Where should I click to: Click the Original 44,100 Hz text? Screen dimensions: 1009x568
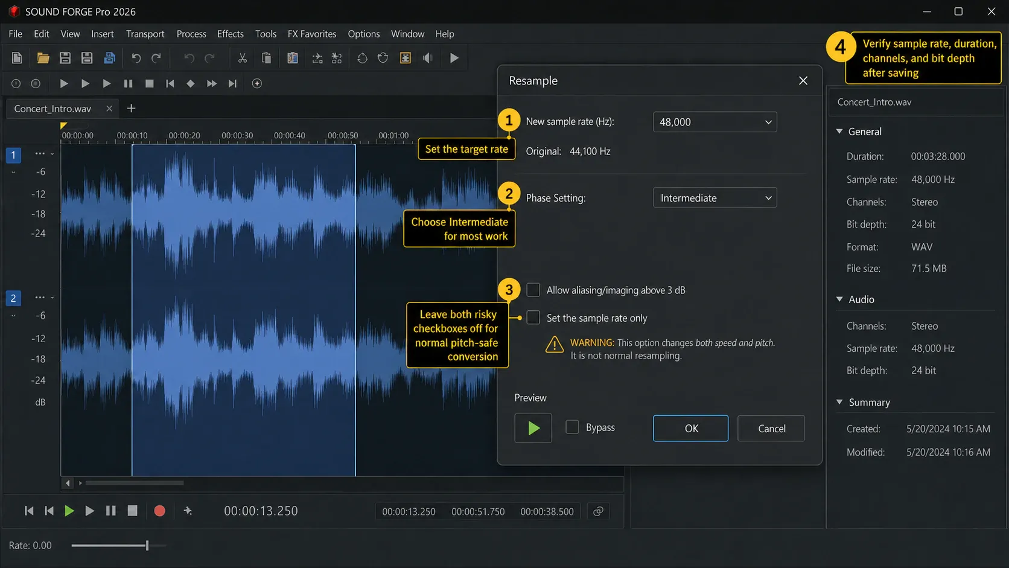(568, 151)
